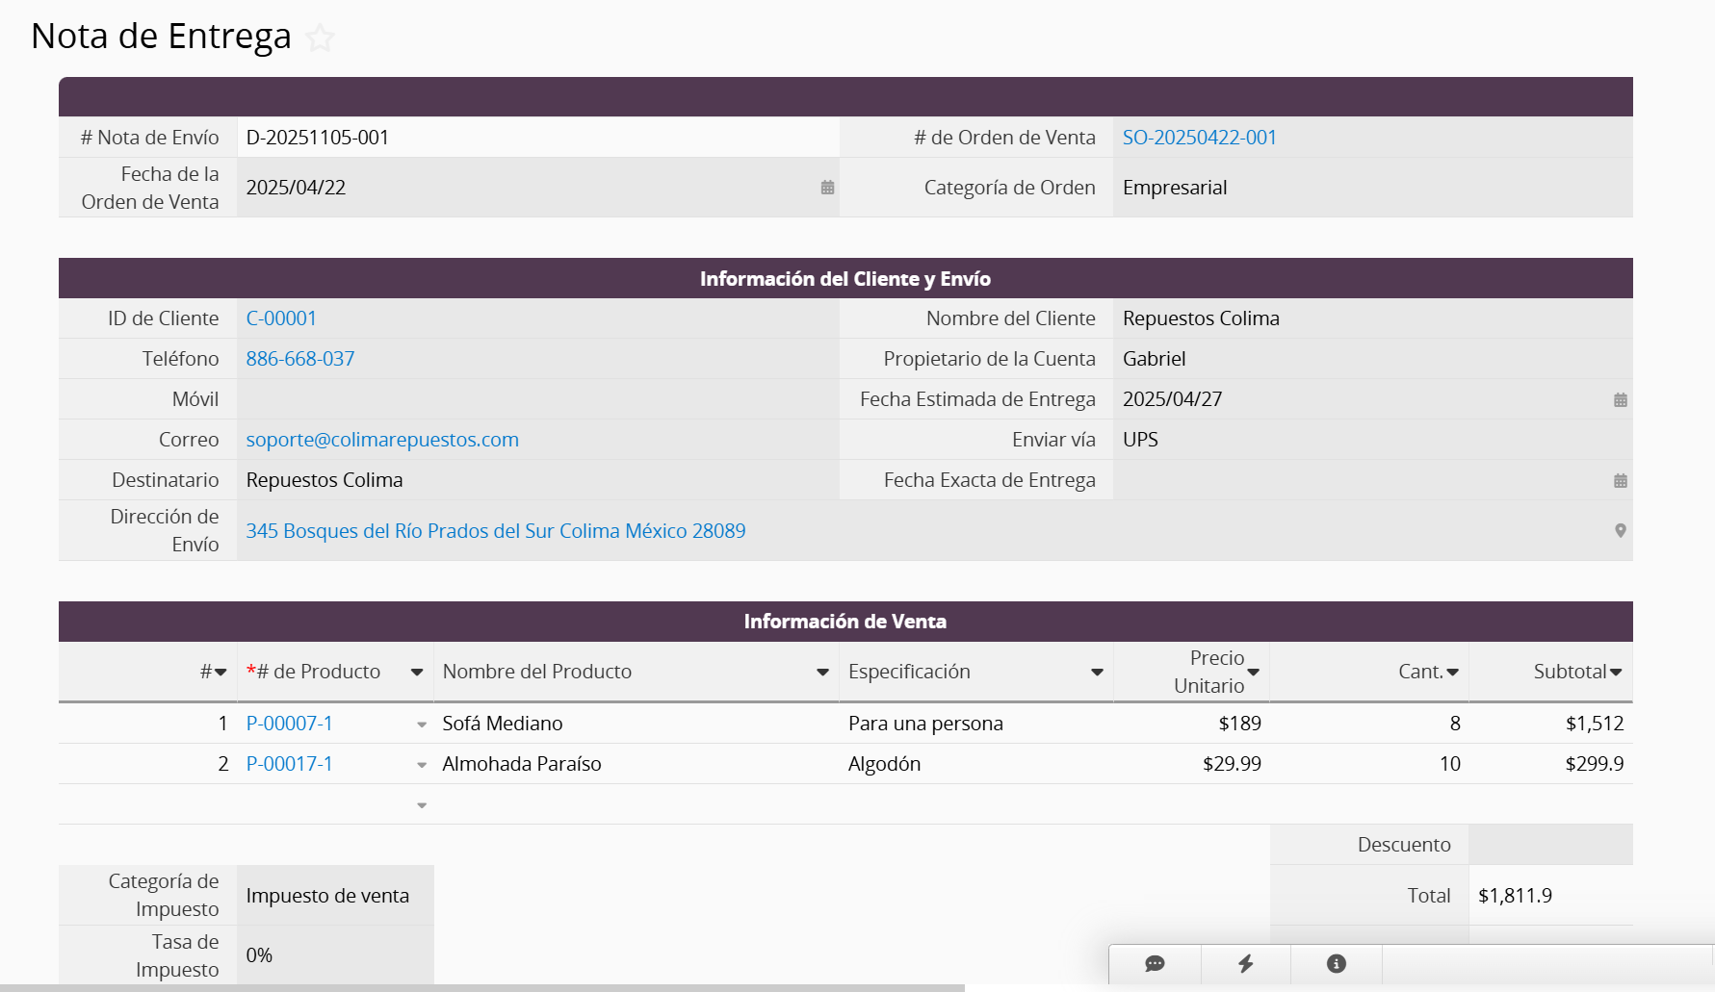Click the empty Móvil input field
Viewport: 1715px width, 992px height.
537,399
